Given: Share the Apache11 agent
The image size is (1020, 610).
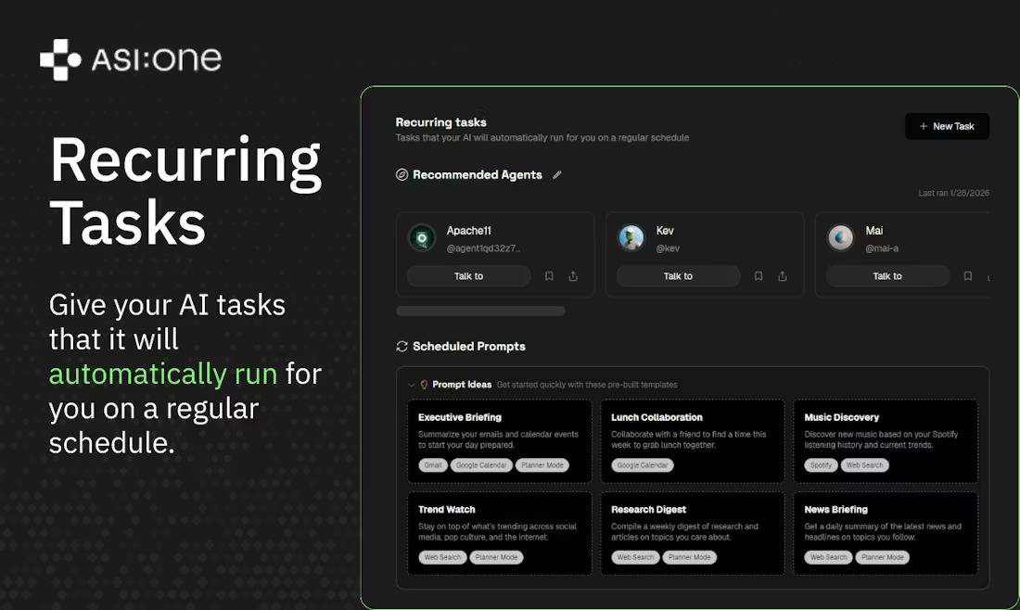Looking at the screenshot, I should (x=573, y=276).
